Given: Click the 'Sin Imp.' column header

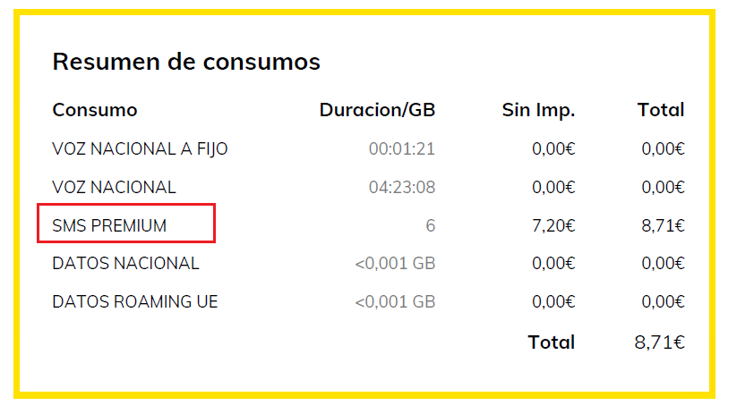Looking at the screenshot, I should coord(538,110).
